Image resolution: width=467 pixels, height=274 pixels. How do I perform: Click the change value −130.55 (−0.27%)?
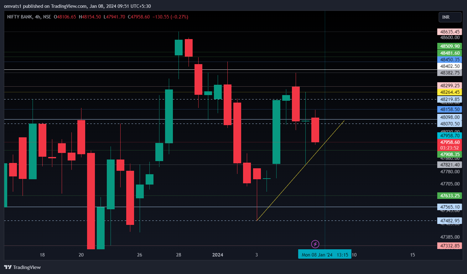point(170,17)
